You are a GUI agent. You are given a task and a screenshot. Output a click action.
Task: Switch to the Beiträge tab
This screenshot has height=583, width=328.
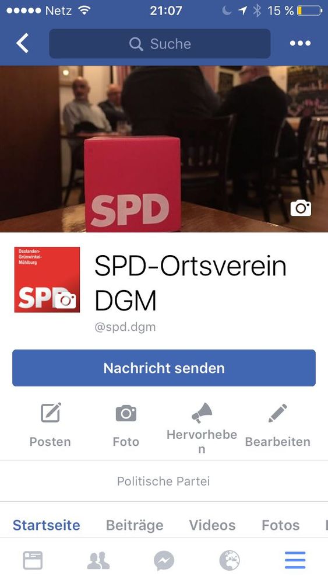pyautogui.click(x=135, y=525)
